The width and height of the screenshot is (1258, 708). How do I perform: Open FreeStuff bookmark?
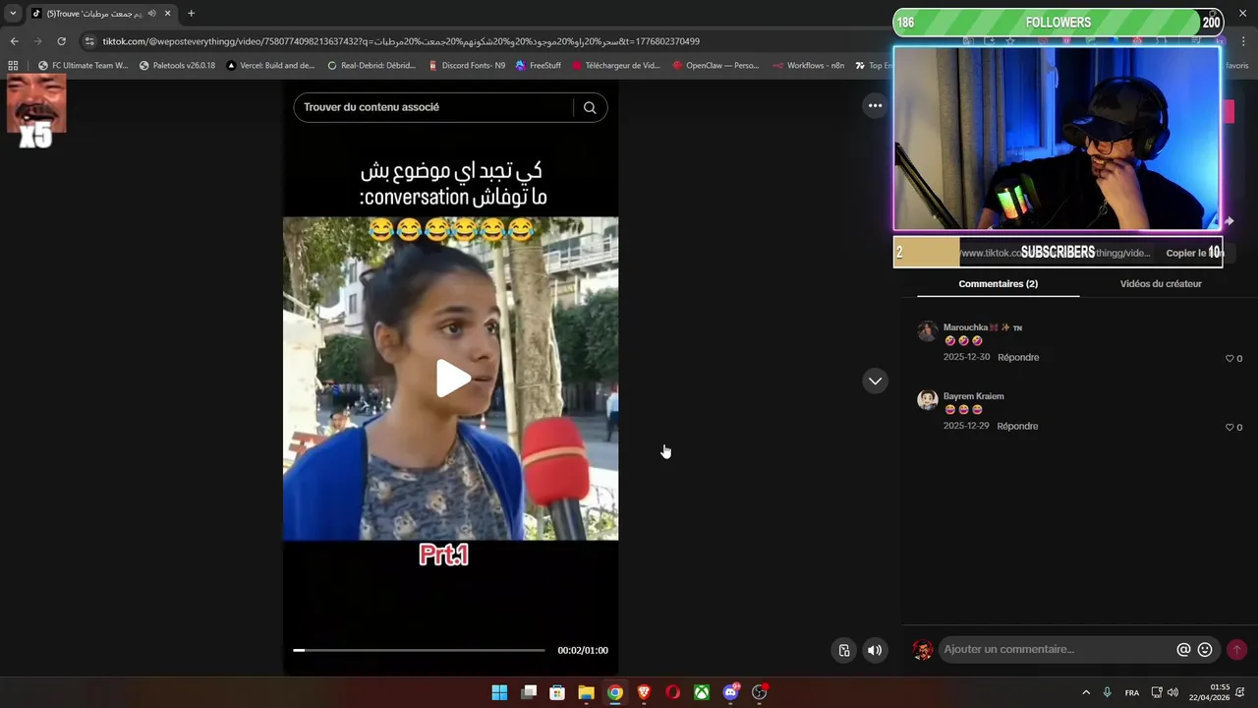538,66
